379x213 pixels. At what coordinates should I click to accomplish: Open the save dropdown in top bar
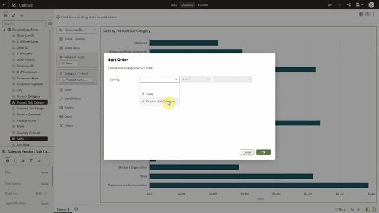[x=359, y=5]
